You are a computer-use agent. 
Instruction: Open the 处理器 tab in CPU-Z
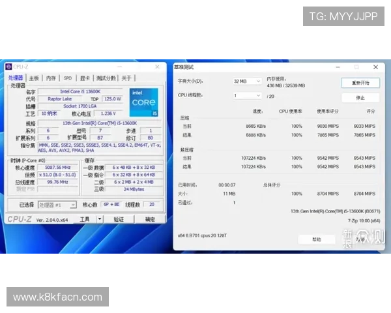click(x=16, y=78)
